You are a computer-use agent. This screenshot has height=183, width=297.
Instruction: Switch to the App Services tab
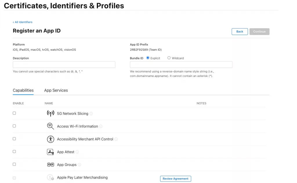pos(56,90)
